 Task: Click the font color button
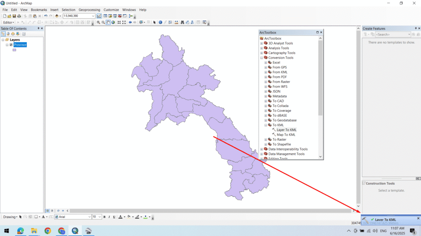(x=120, y=217)
